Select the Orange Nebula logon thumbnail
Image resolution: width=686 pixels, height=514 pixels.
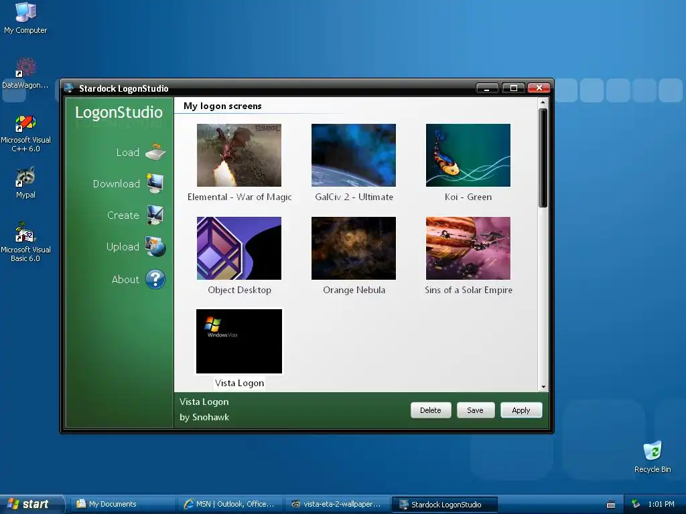point(354,248)
